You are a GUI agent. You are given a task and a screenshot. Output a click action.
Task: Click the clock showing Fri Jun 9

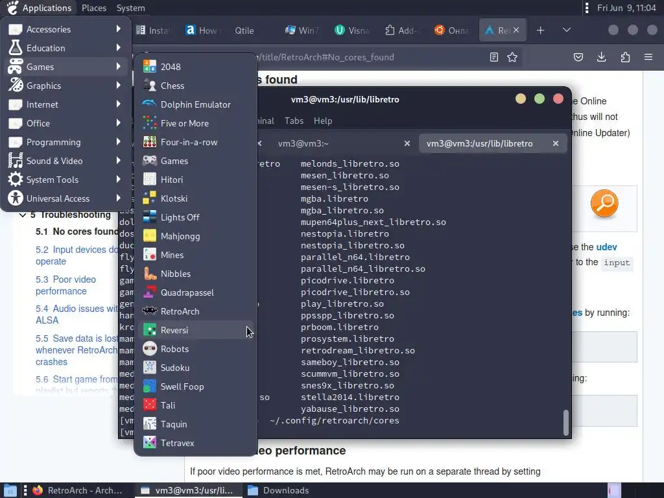click(626, 8)
